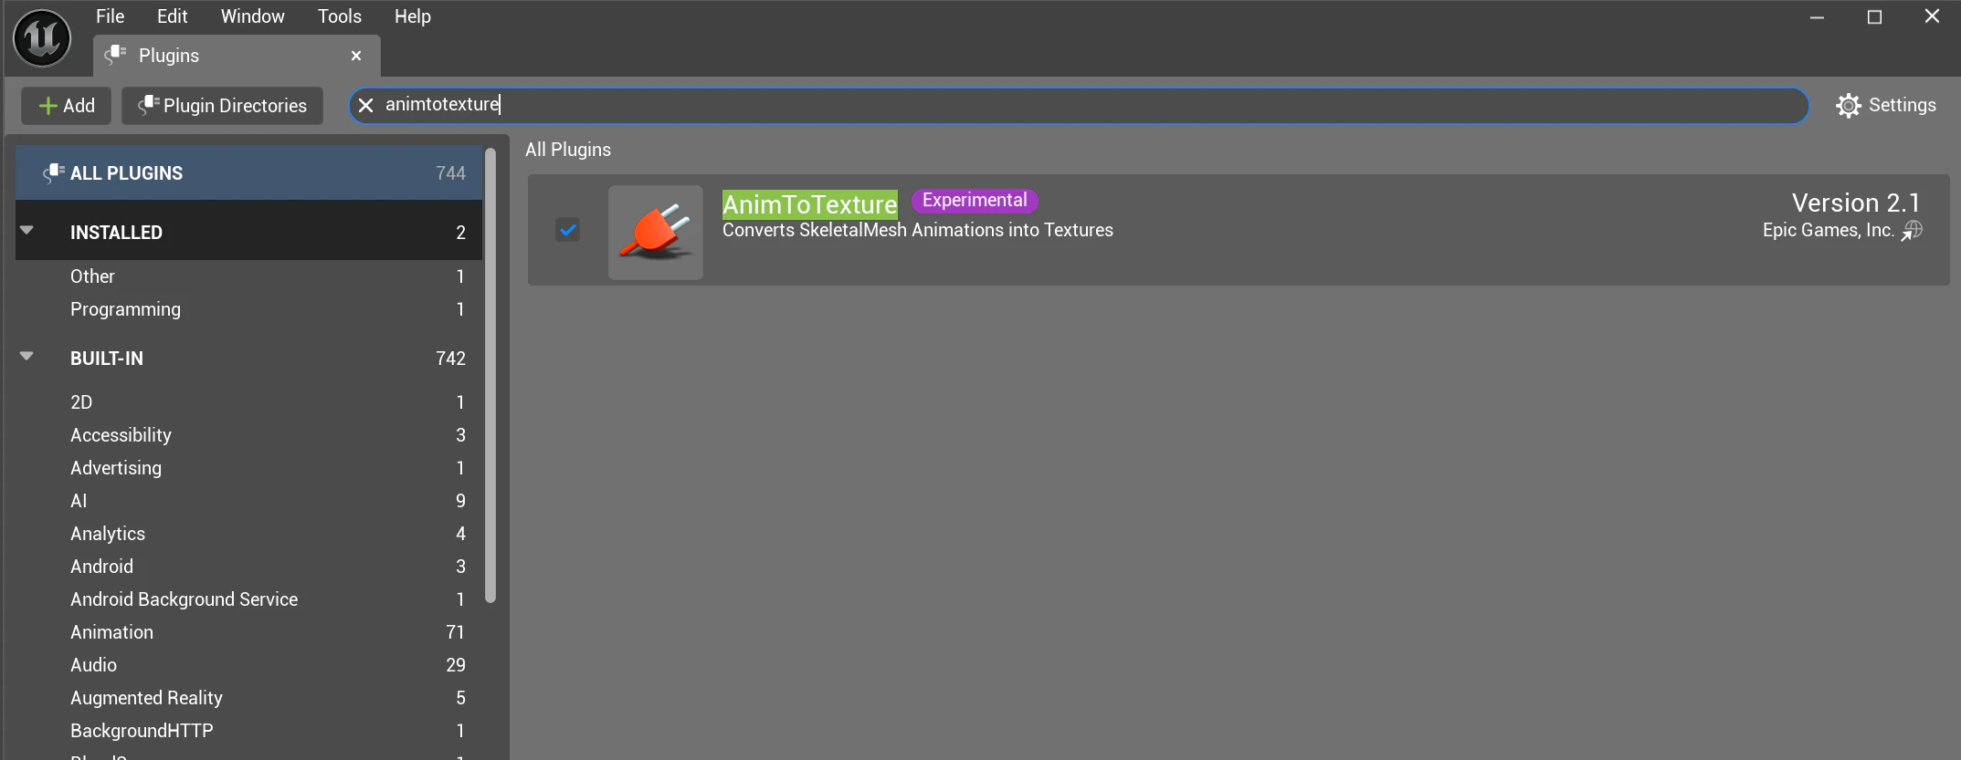Open the Help menu
The width and height of the screenshot is (1961, 760).
pos(413,16)
